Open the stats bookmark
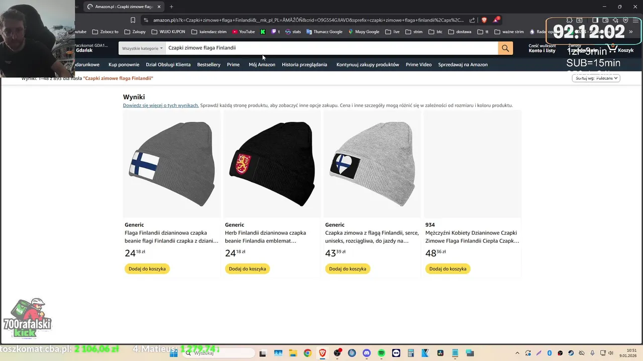 point(293,32)
